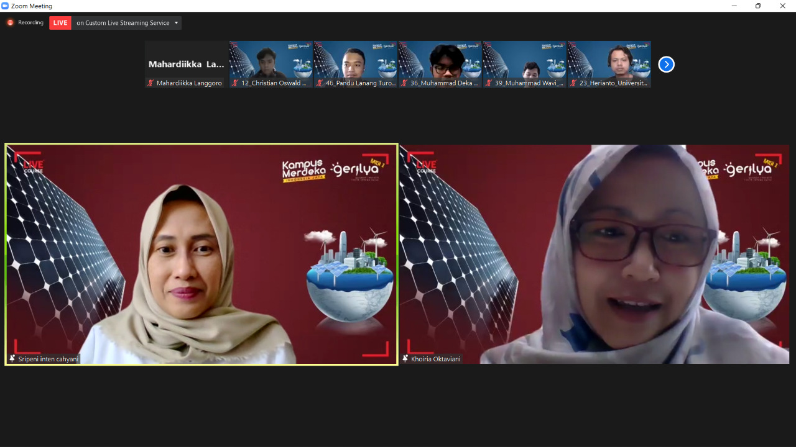Click the red Recording indicator icon
The width and height of the screenshot is (796, 447).
(x=10, y=23)
